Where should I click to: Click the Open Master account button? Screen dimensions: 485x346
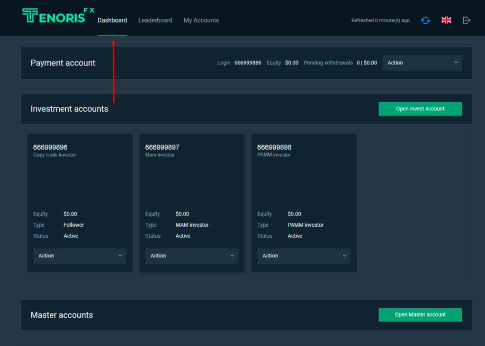tap(420, 315)
